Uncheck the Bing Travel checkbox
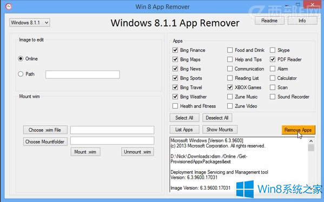This screenshot has width=324, height=202. [175, 87]
